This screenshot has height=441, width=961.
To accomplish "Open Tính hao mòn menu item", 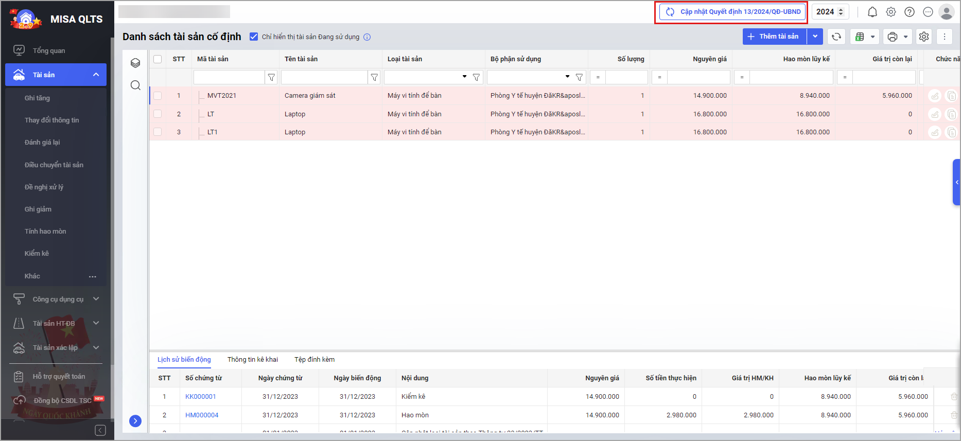I will [45, 232].
